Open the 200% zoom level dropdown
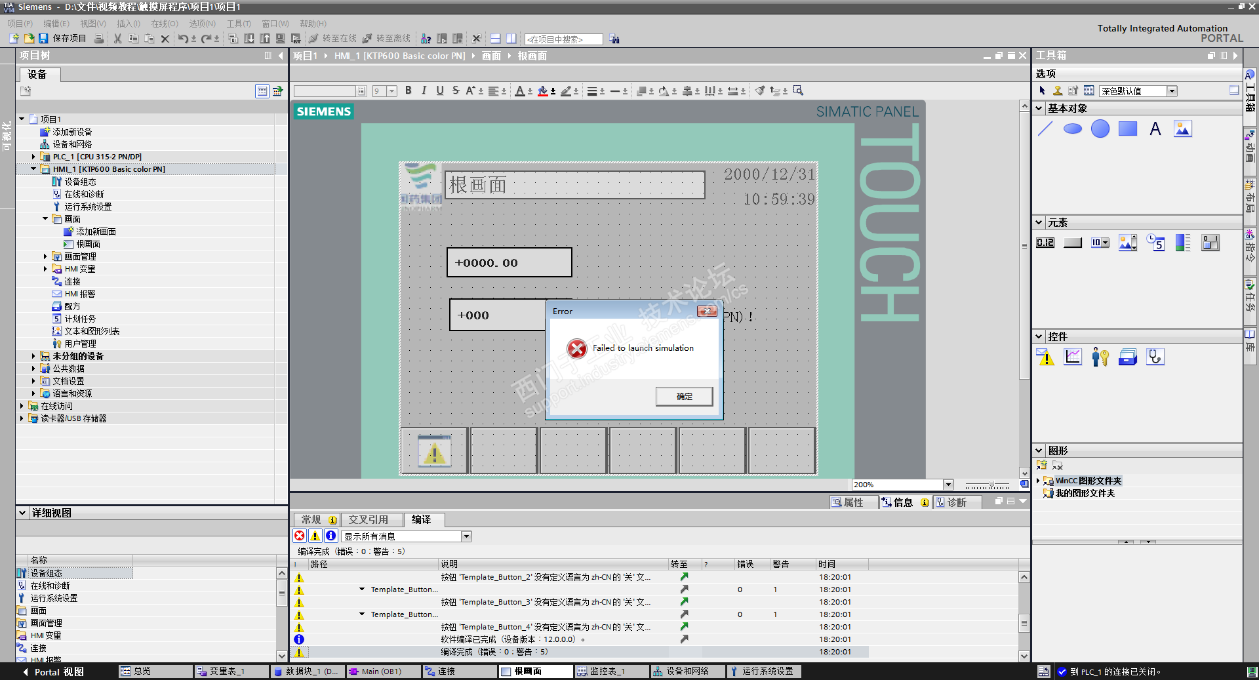 [x=948, y=485]
